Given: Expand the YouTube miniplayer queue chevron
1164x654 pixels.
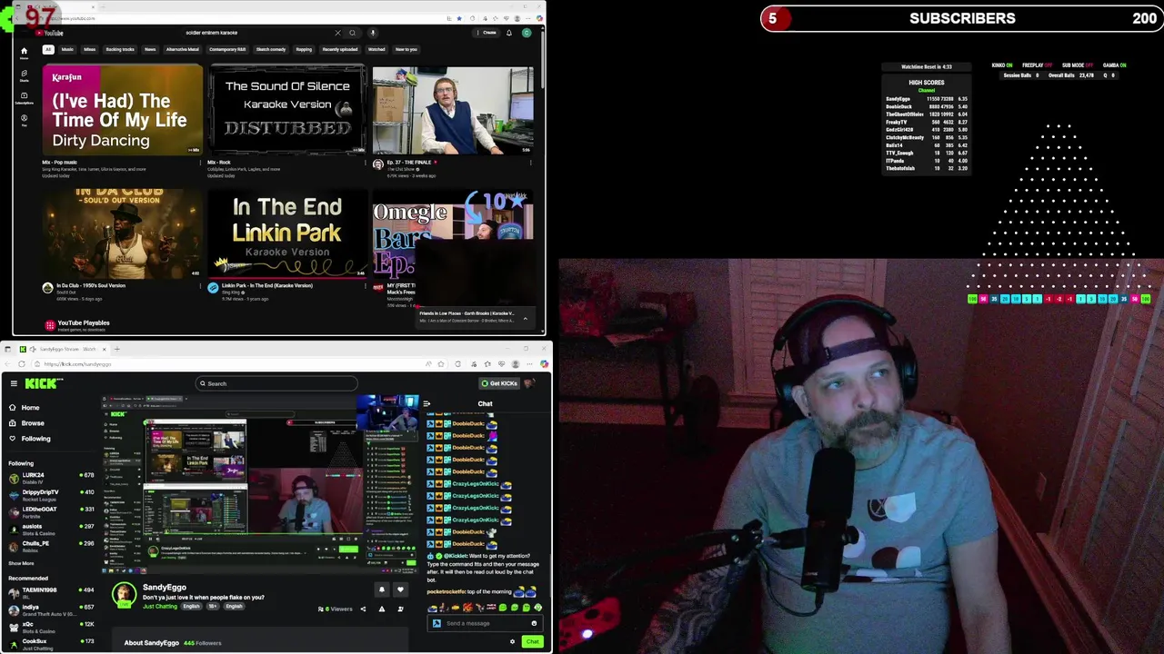Looking at the screenshot, I should click(525, 318).
